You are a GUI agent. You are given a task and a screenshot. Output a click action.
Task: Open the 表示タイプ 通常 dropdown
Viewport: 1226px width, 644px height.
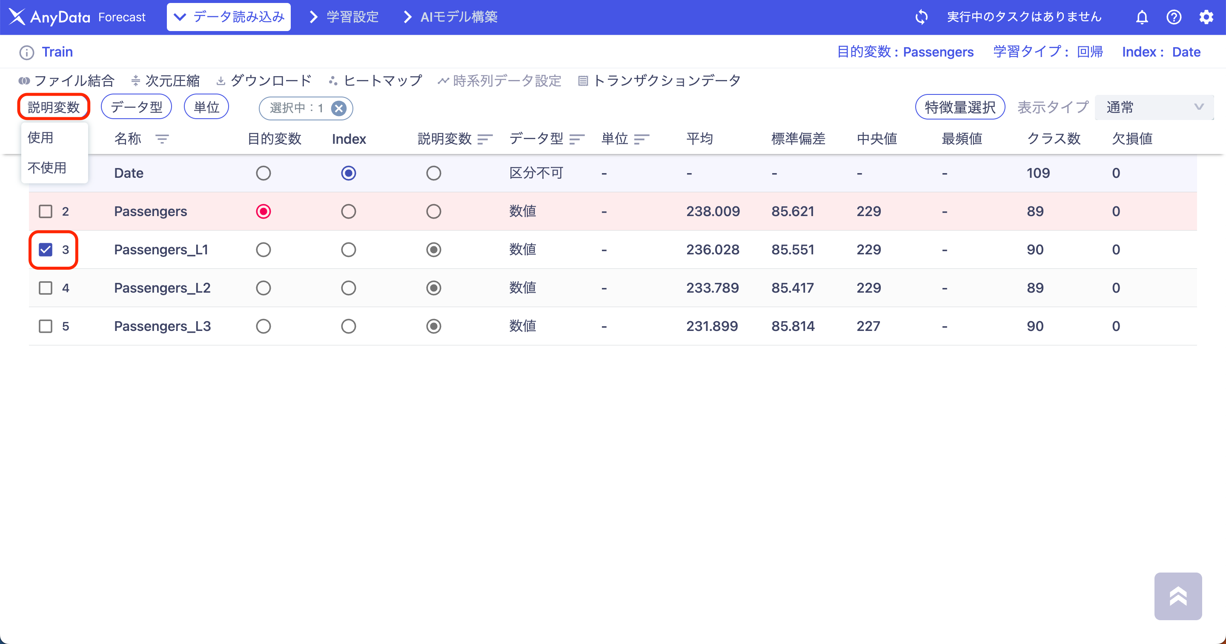tap(1154, 108)
